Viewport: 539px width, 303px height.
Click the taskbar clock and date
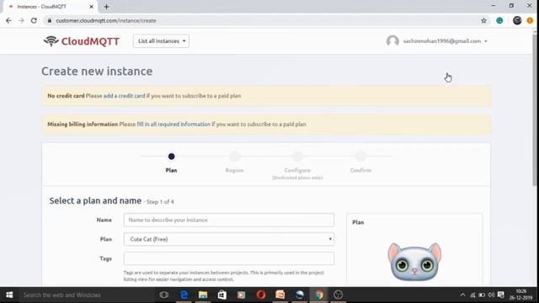(x=520, y=295)
